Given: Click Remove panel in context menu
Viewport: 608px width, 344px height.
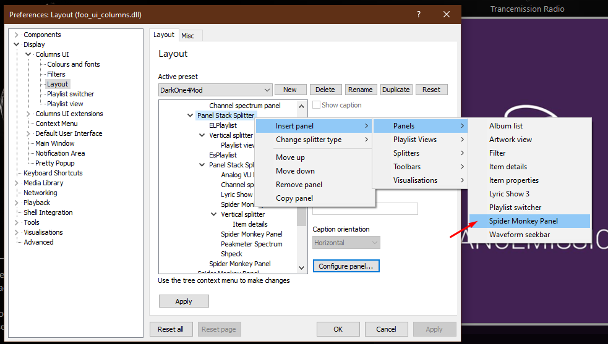Looking at the screenshot, I should point(299,185).
